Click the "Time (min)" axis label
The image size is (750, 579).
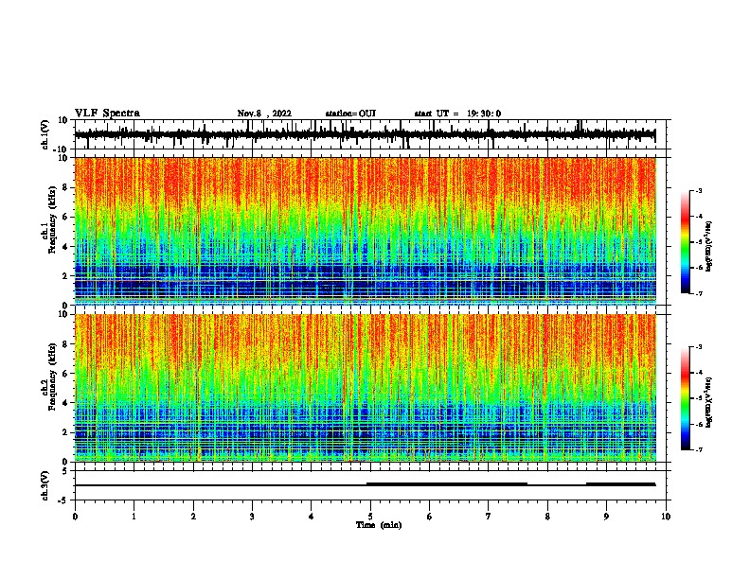(379, 525)
